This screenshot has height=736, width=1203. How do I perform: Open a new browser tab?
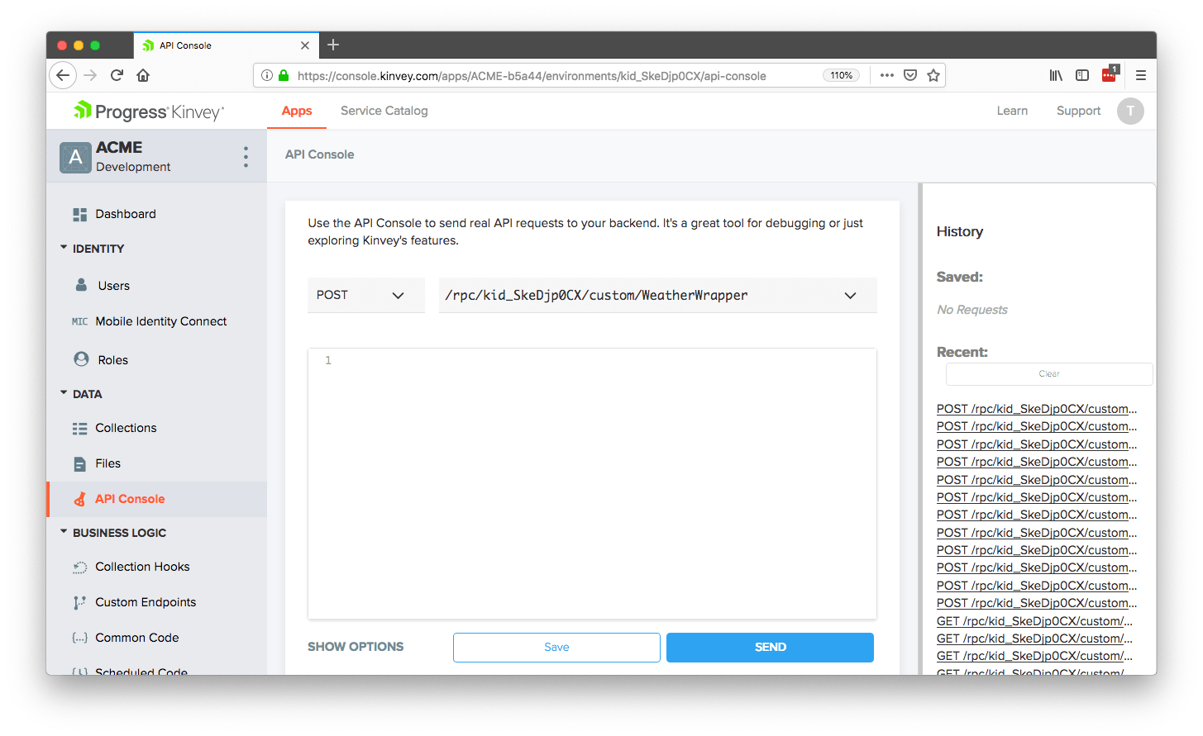[333, 45]
